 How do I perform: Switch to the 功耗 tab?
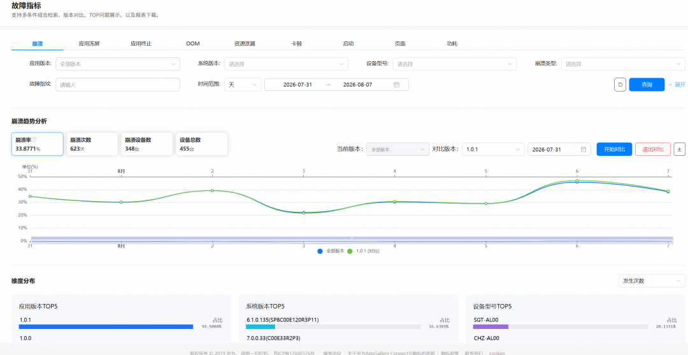coord(452,44)
